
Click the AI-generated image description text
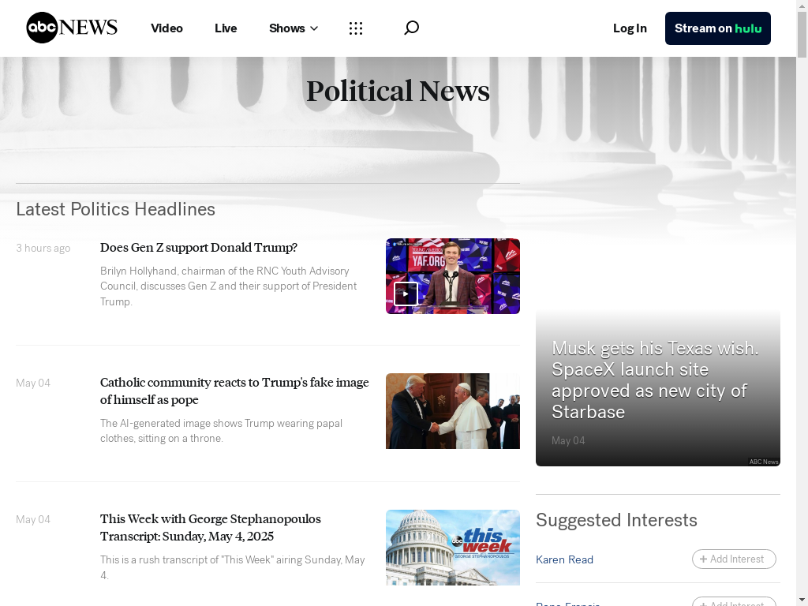[x=221, y=431]
